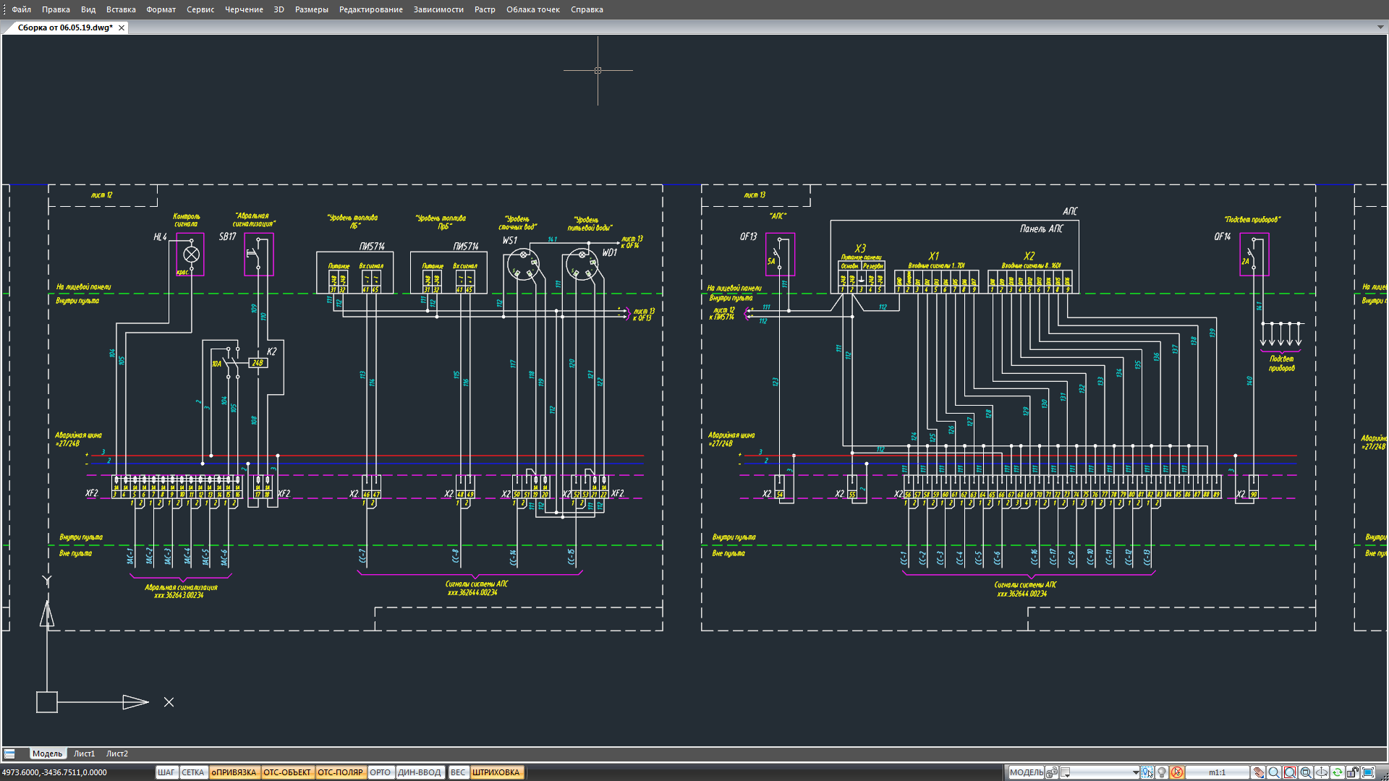Switch to the Лист1 layout tab
Viewport: 1389px width, 781px height.
pyautogui.click(x=84, y=754)
